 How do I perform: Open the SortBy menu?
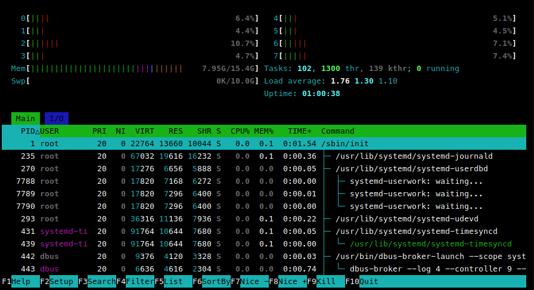[216, 281]
